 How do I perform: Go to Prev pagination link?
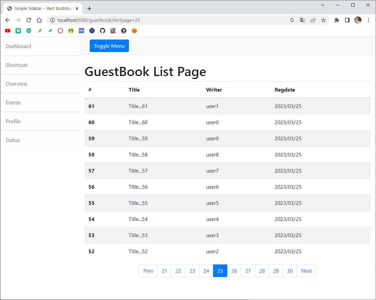(148, 271)
